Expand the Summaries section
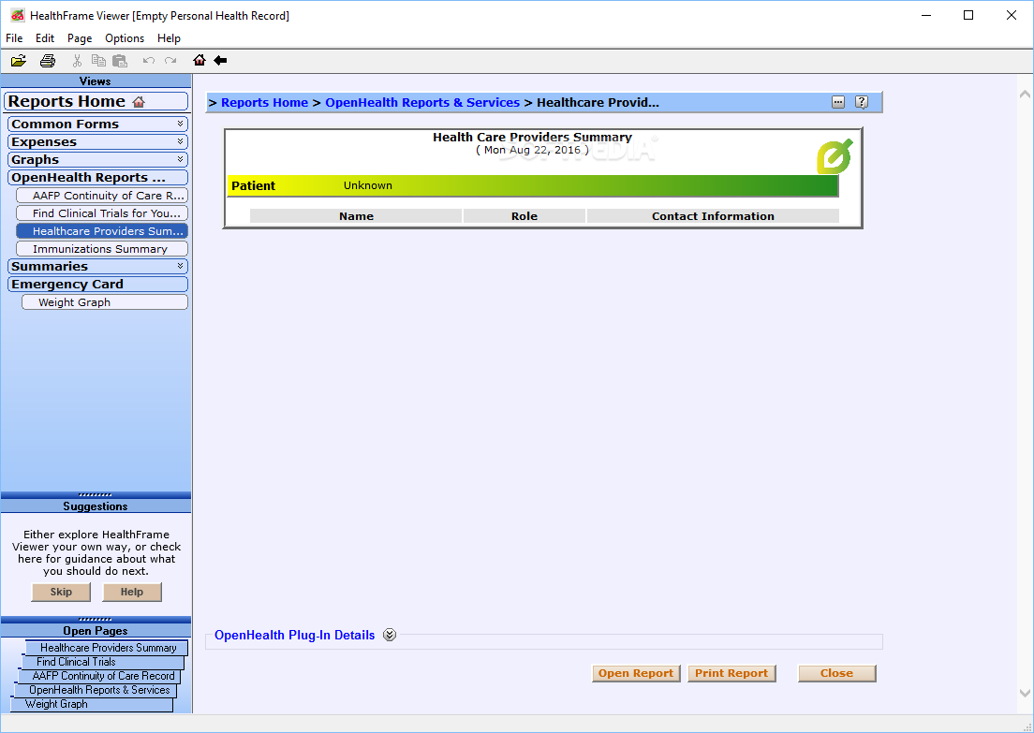This screenshot has height=733, width=1034. pos(97,266)
